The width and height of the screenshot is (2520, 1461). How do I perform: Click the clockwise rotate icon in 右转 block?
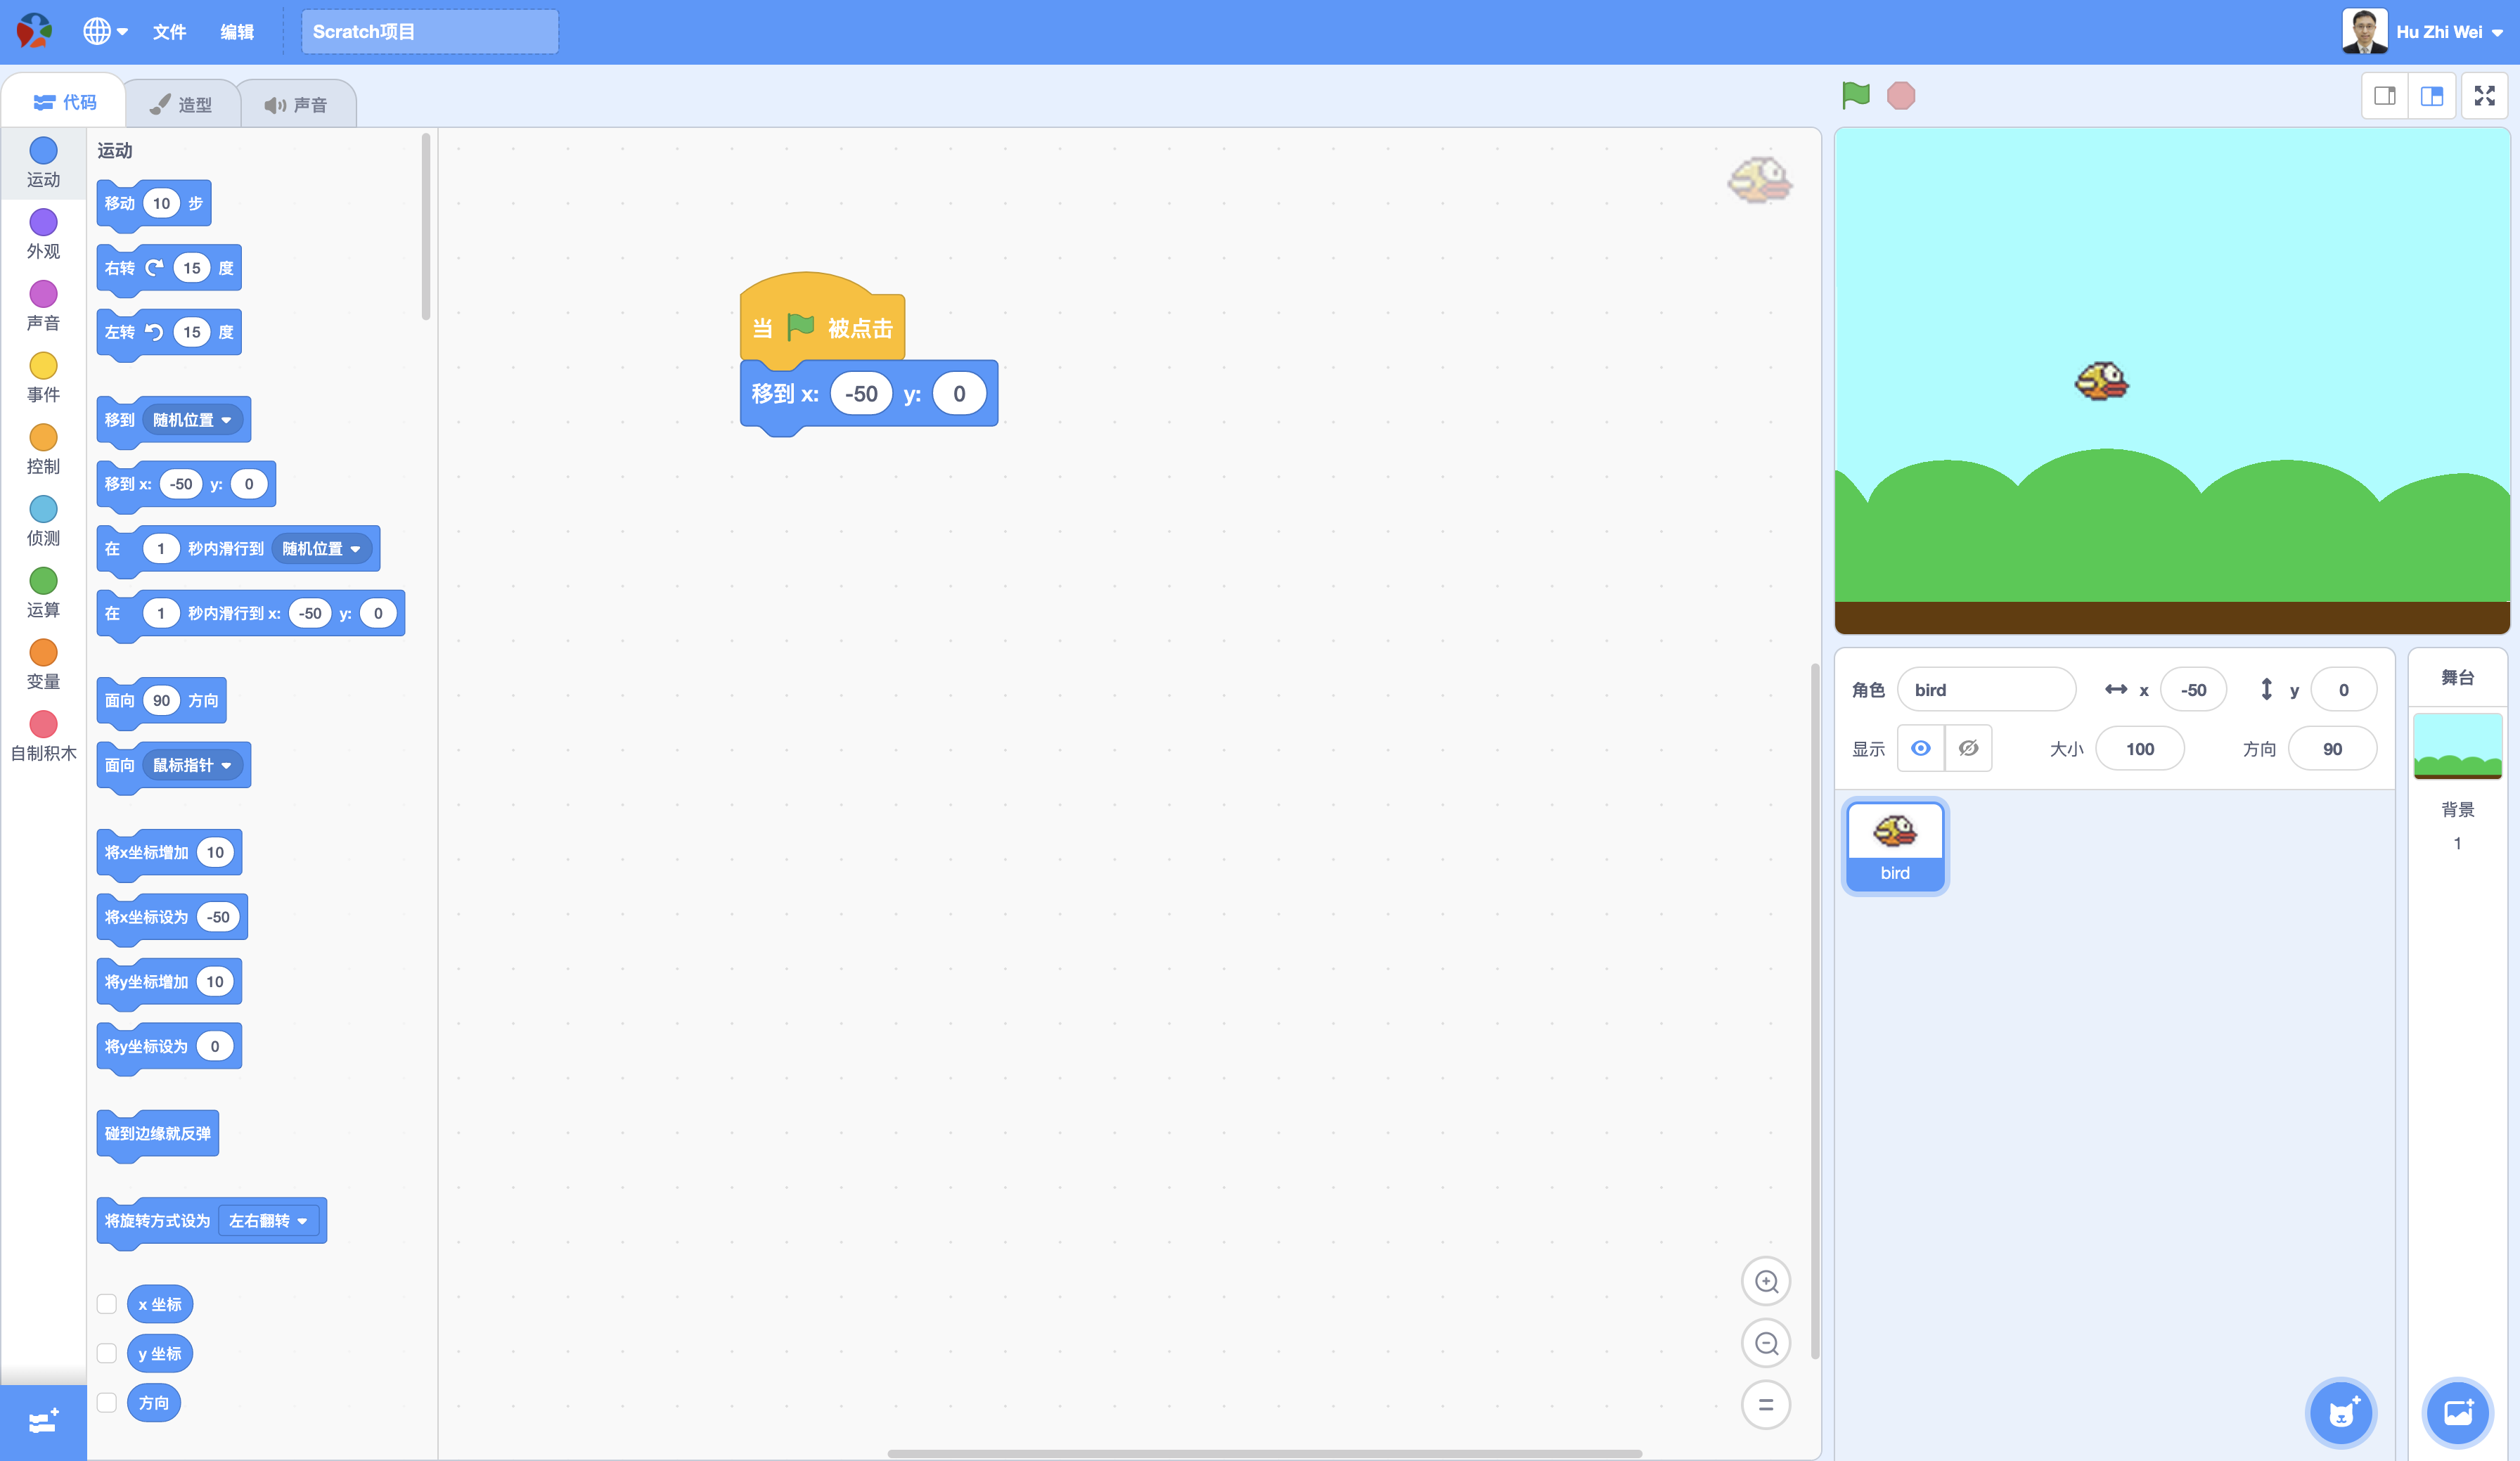click(x=154, y=267)
